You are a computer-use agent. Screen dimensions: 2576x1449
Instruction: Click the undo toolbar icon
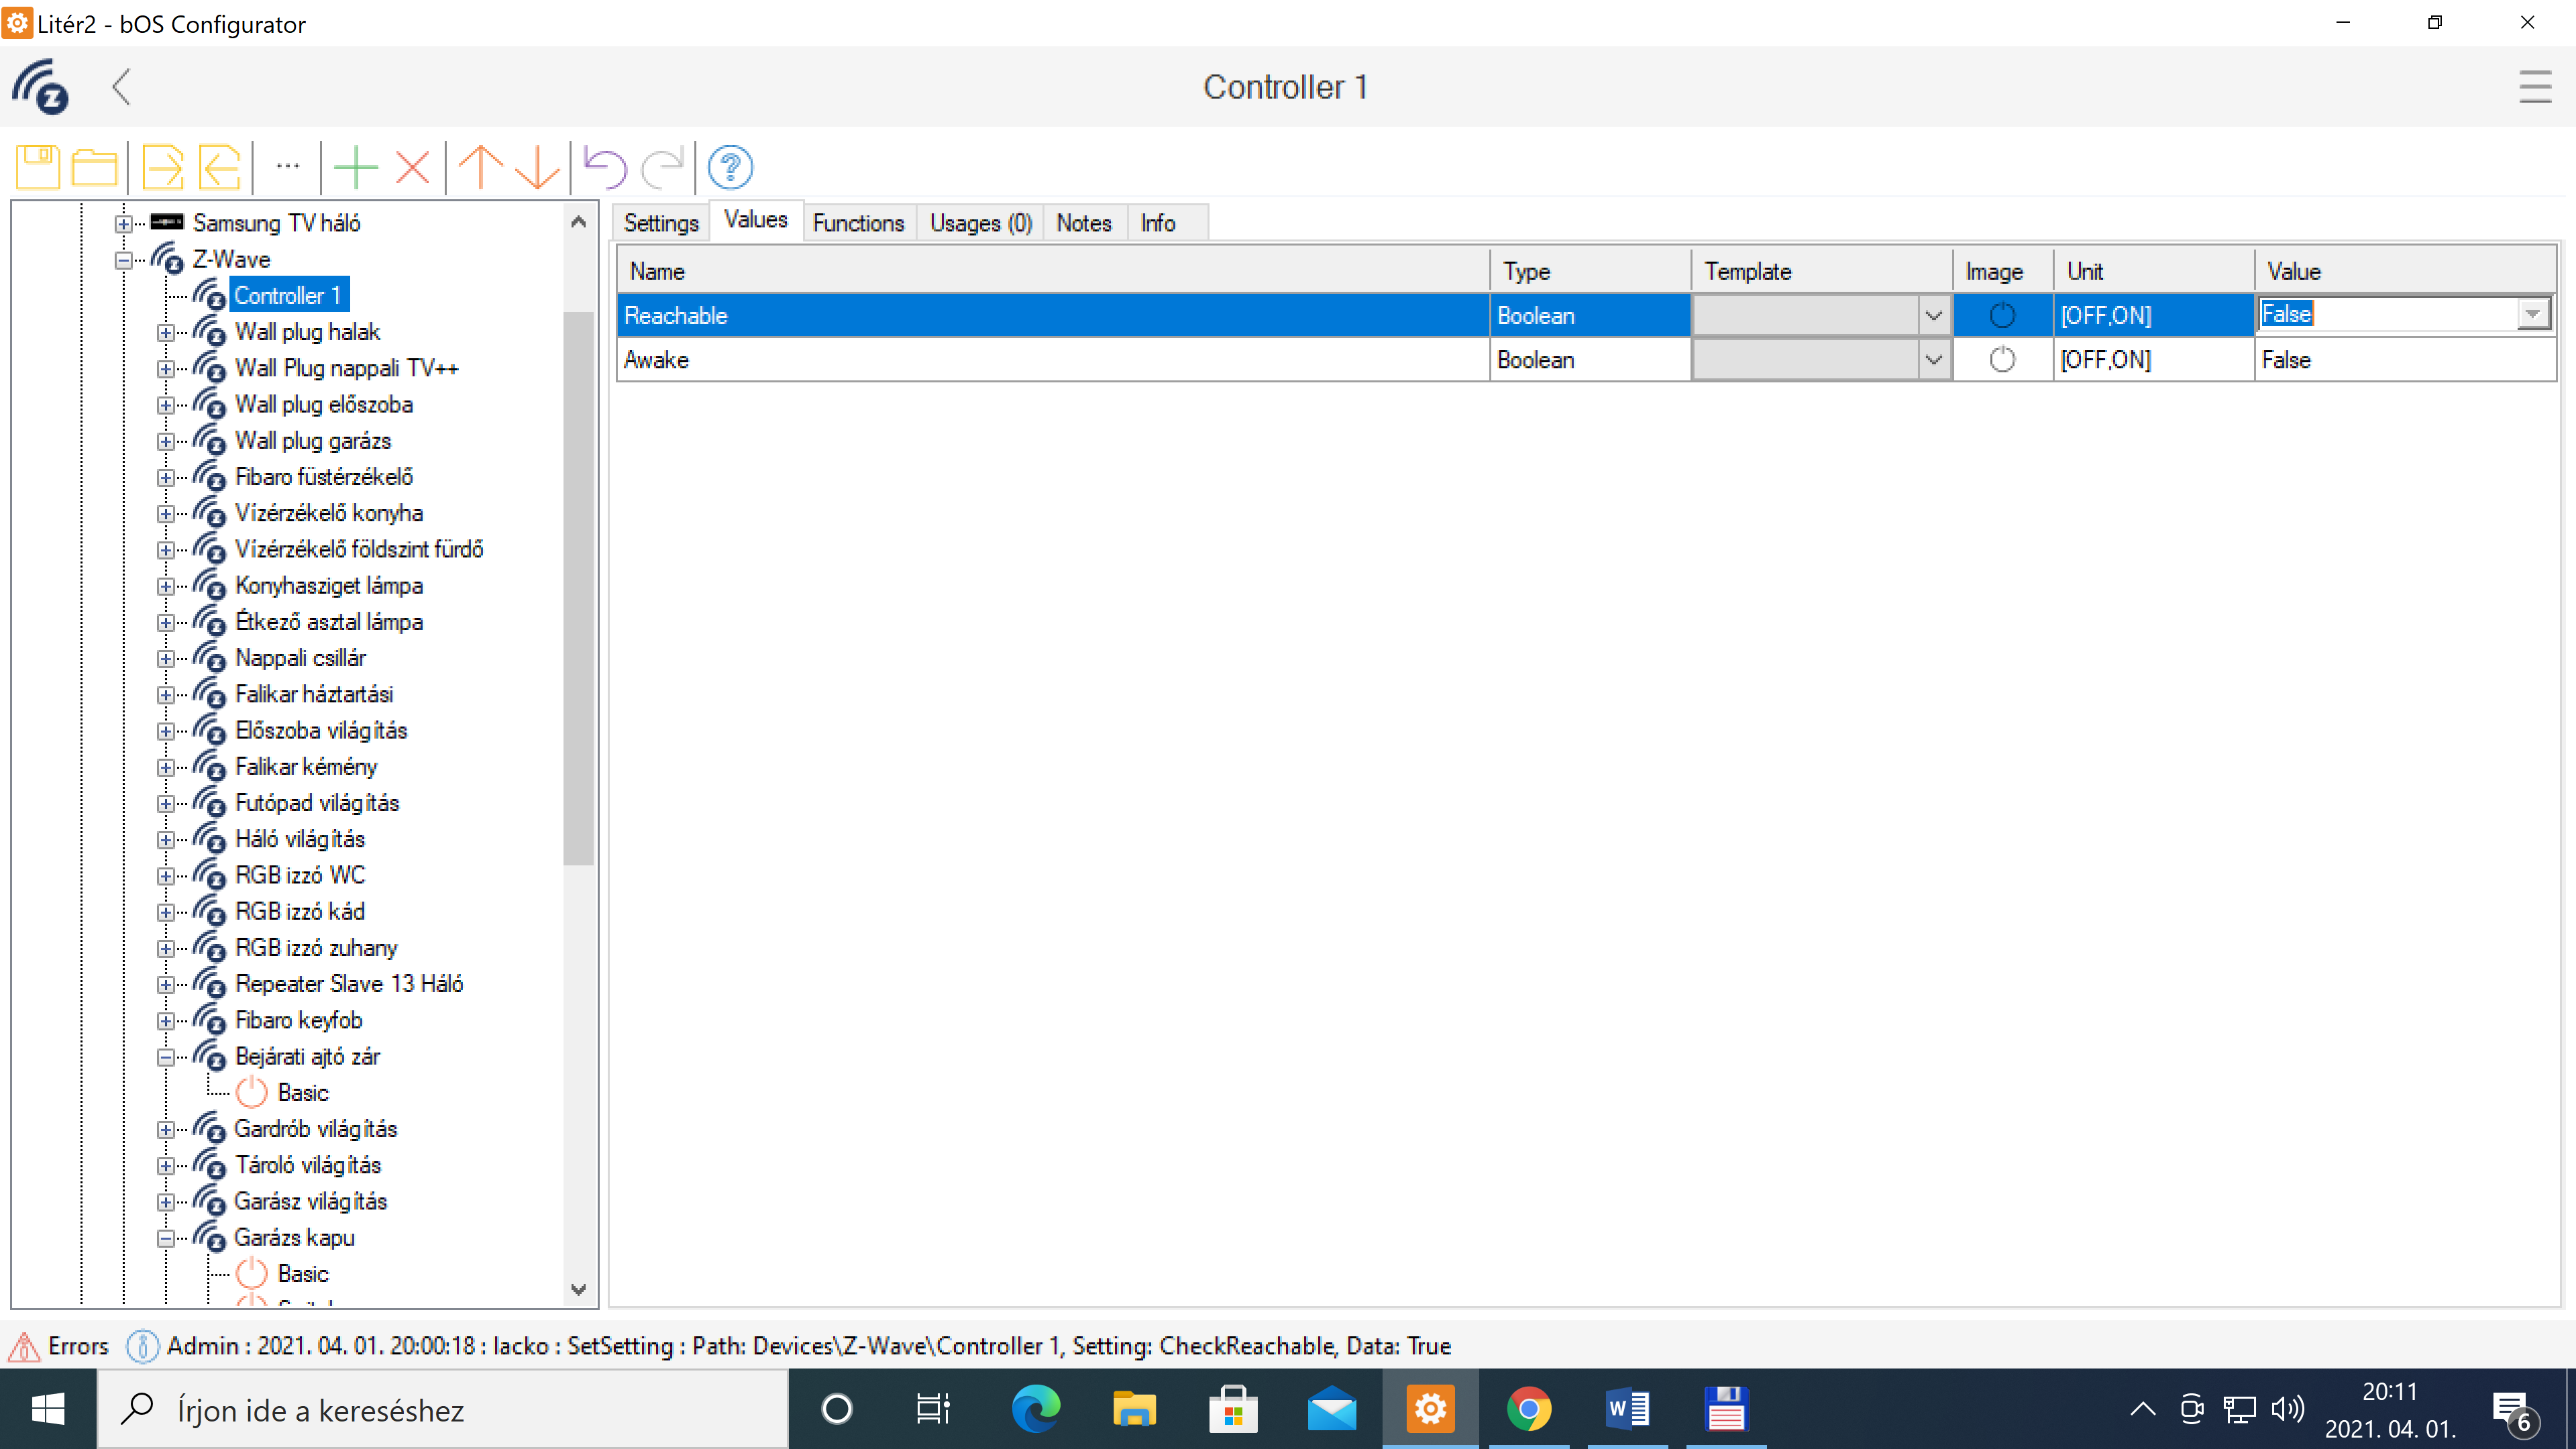(x=605, y=167)
